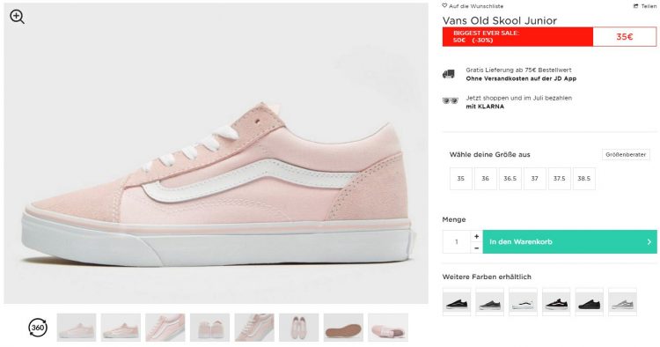View the top-down pair thumbnail image
660x347 pixels.
(299, 328)
